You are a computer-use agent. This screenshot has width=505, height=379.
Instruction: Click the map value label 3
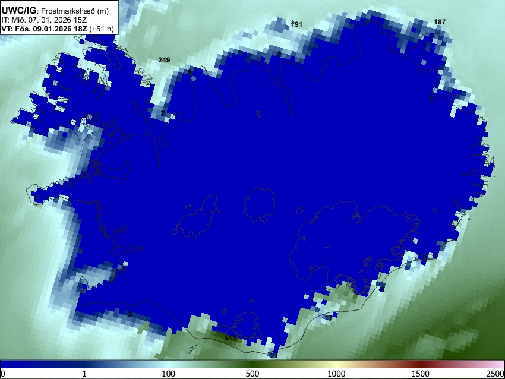pyautogui.click(x=130, y=314)
